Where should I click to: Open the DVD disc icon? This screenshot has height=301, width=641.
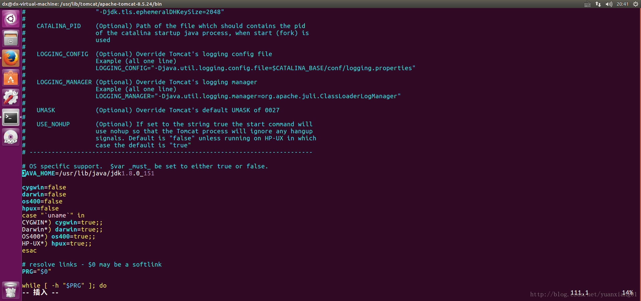coord(11,137)
